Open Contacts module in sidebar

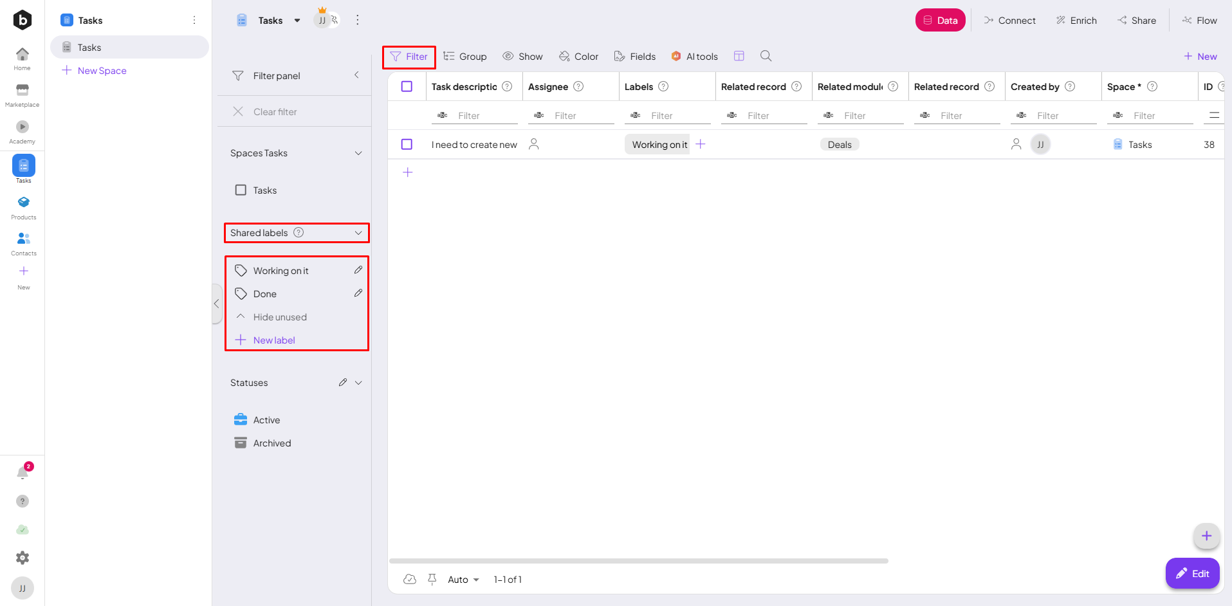pyautogui.click(x=24, y=243)
